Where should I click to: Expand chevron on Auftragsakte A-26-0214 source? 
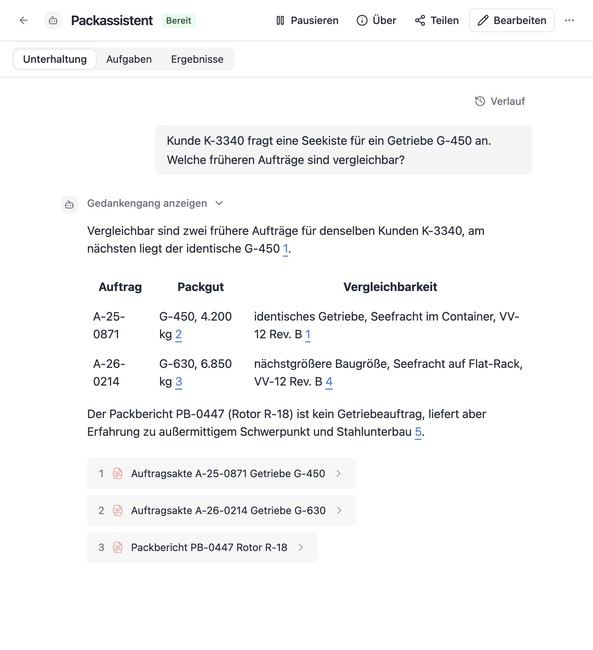point(339,510)
